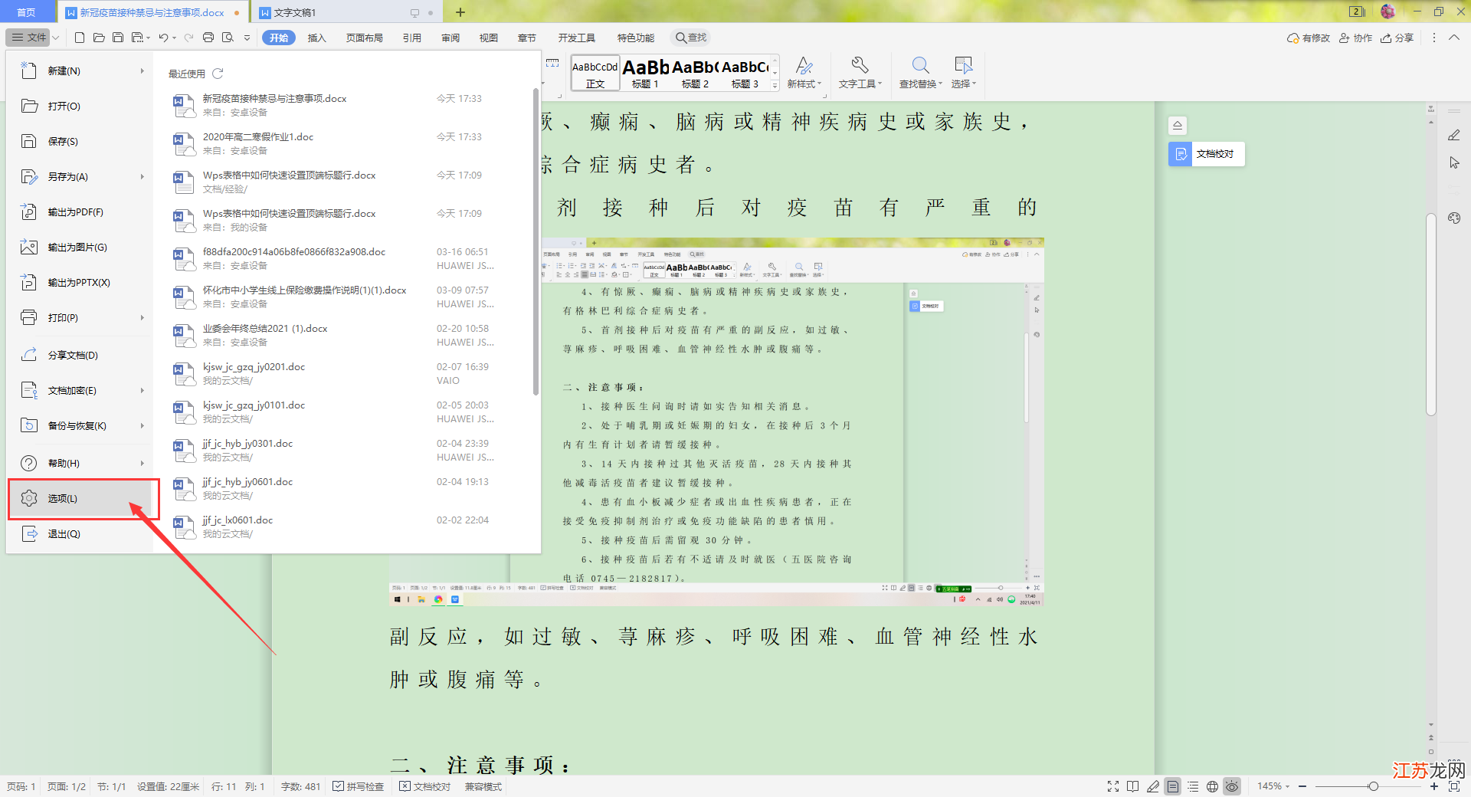Toggle 拼写检查 in the status bar
This screenshot has height=797, width=1471.
click(x=359, y=786)
